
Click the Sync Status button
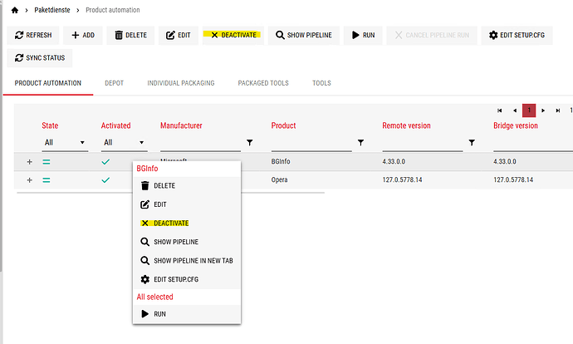(41, 58)
